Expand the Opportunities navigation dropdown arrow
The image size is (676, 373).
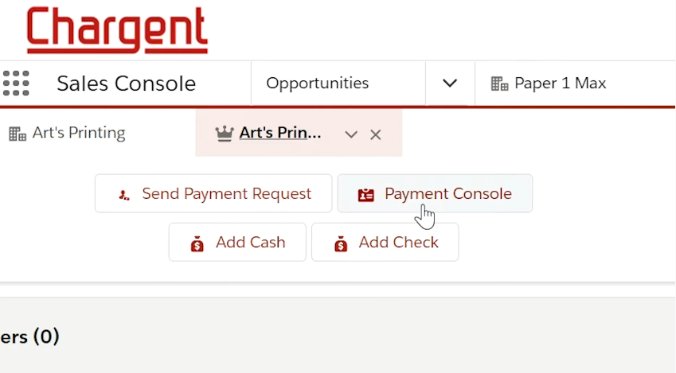click(x=450, y=84)
